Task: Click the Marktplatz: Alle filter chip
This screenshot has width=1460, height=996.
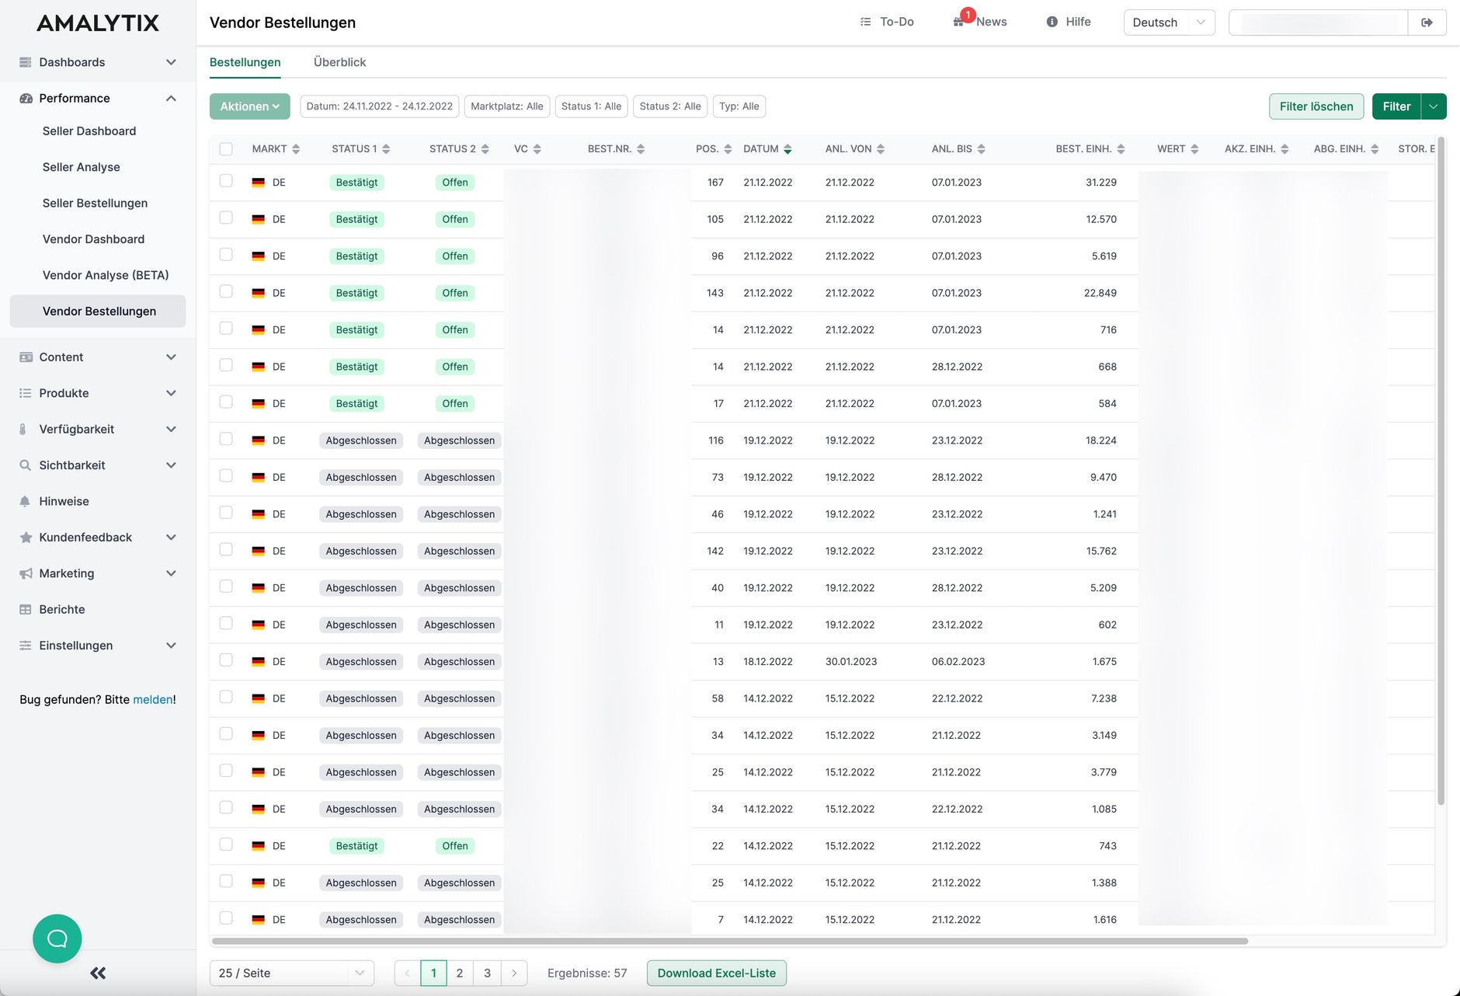Action: (x=507, y=106)
